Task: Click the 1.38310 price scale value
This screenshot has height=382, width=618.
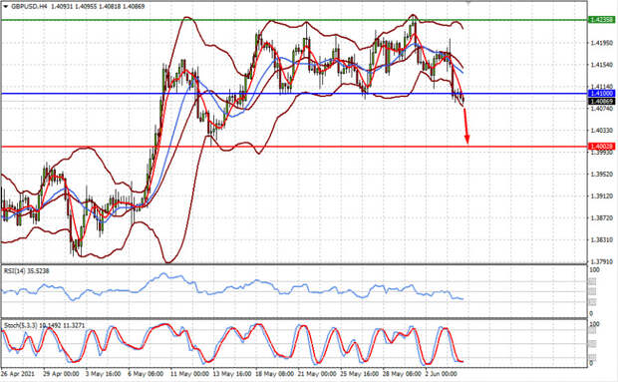Action: (x=602, y=239)
